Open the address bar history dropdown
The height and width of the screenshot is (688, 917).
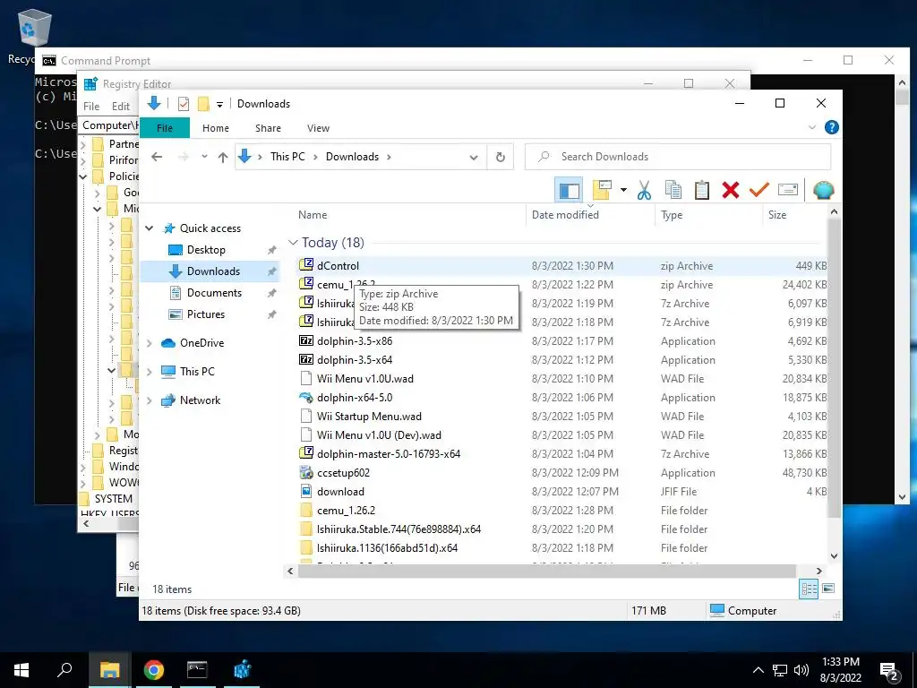pyautogui.click(x=474, y=157)
